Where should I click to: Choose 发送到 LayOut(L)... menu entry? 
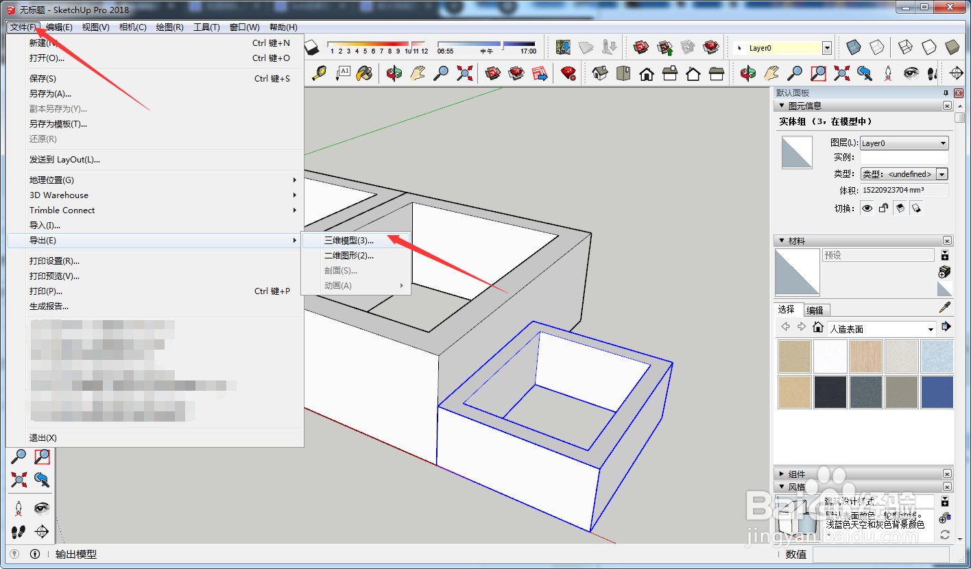(155, 159)
